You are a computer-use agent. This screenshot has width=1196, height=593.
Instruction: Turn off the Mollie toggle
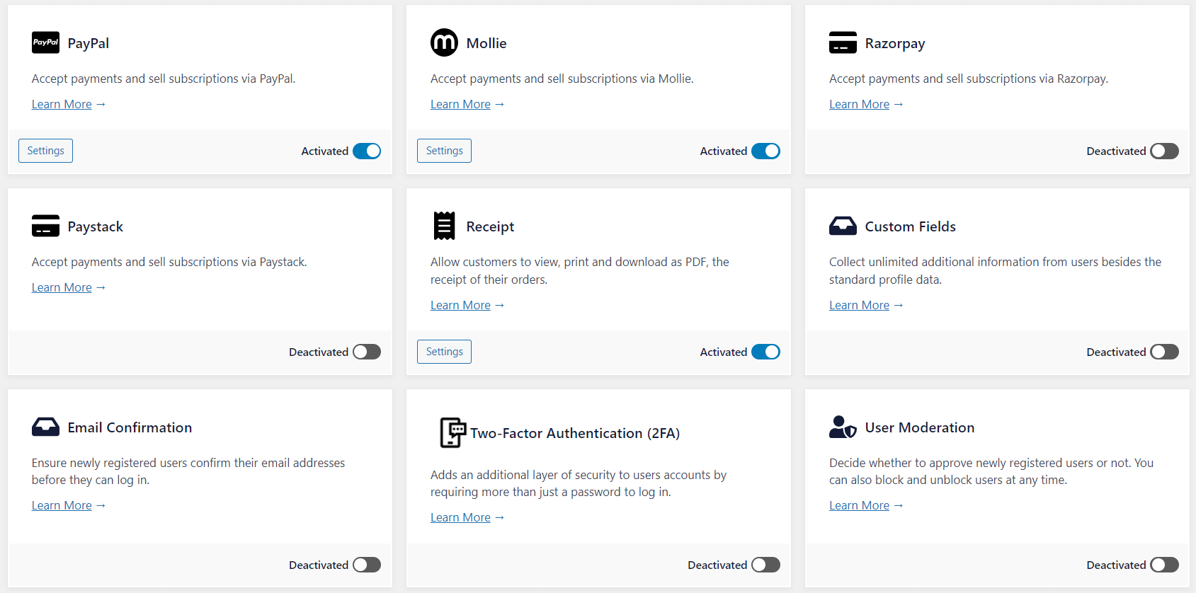point(765,151)
